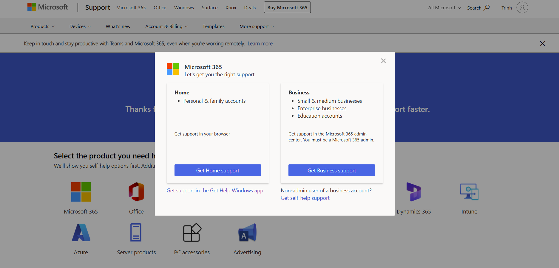Click the Microsoft 365 logo in the dialog
This screenshot has width=559, height=268.
tap(173, 69)
